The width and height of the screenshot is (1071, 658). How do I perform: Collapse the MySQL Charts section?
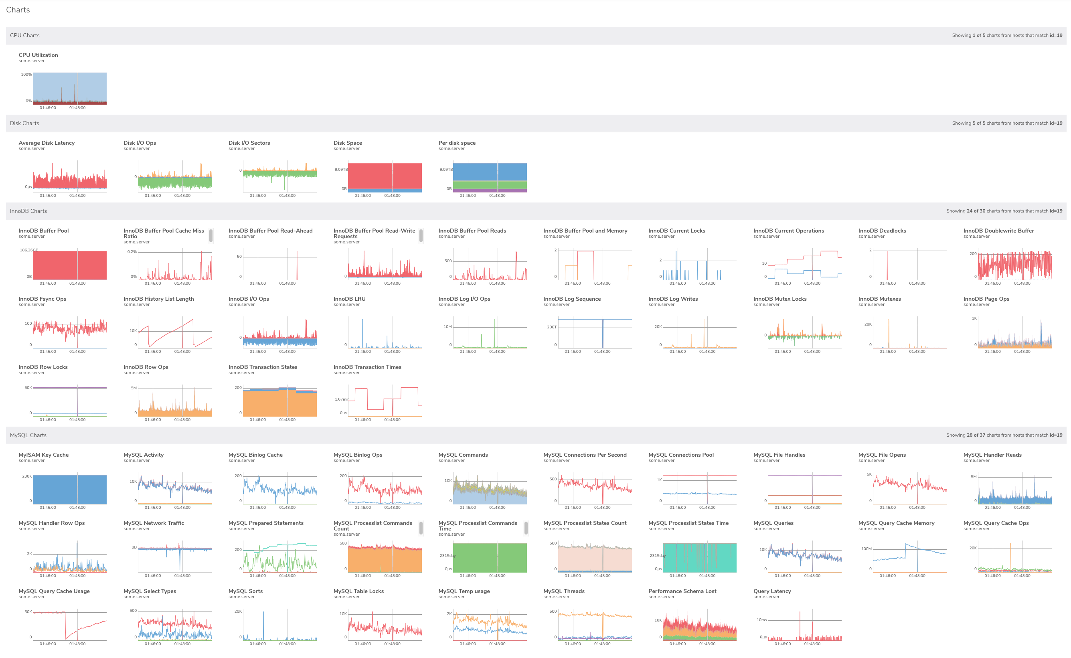(29, 435)
